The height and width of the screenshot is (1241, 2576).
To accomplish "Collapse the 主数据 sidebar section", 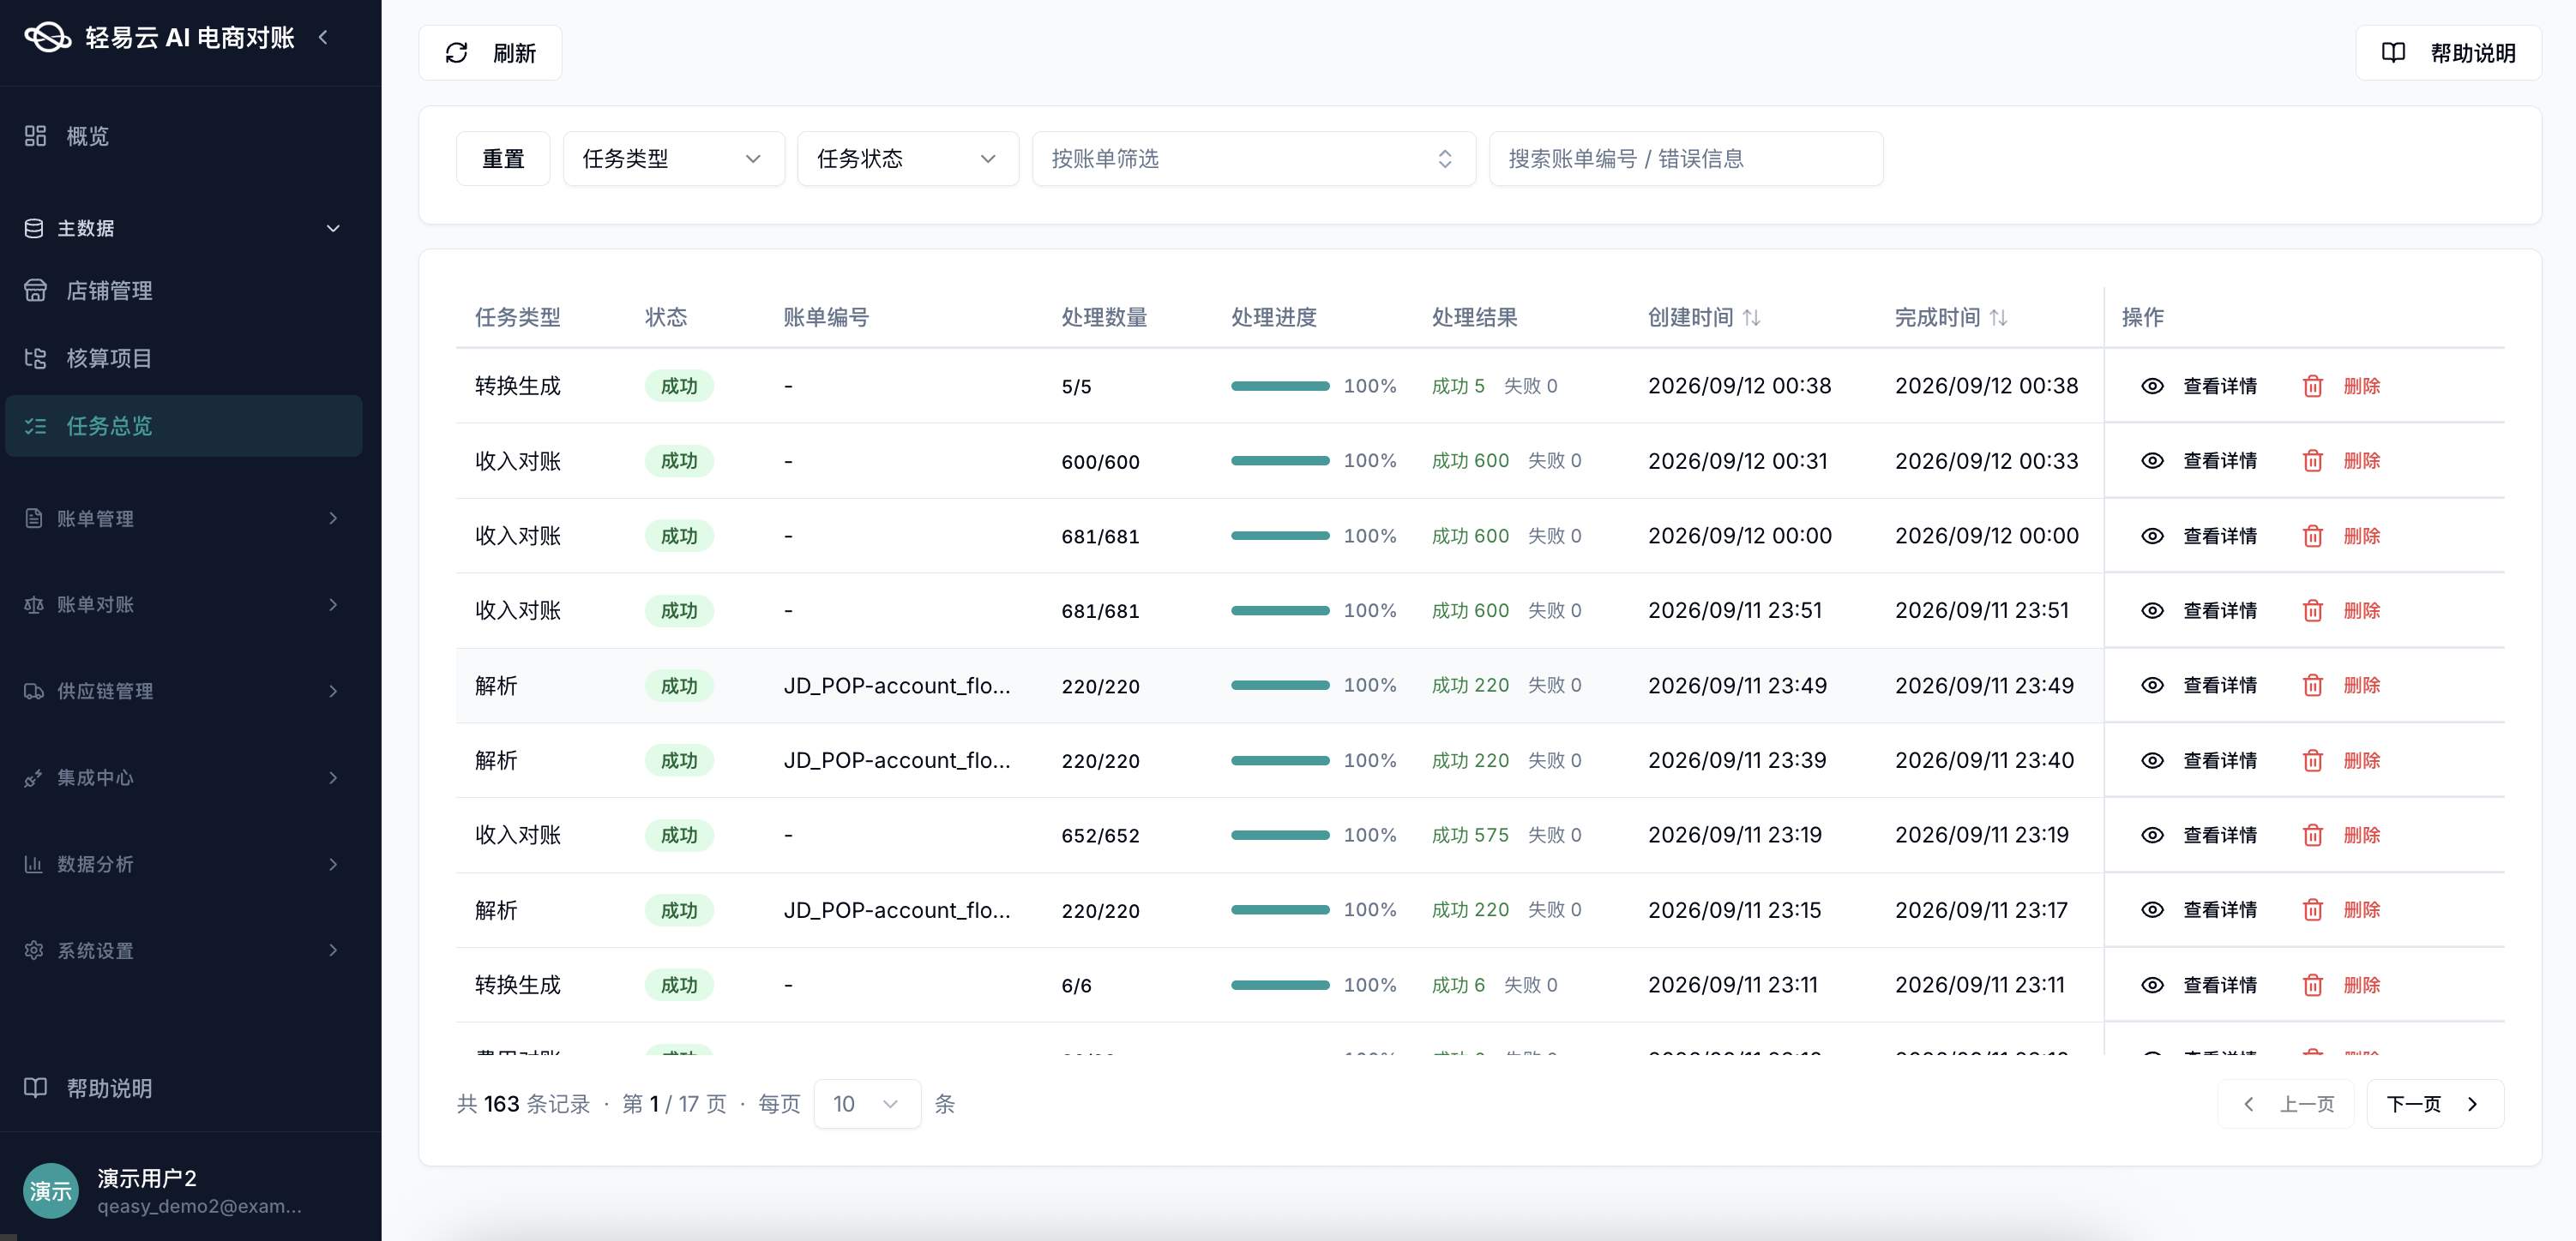I will pyautogui.click(x=183, y=229).
